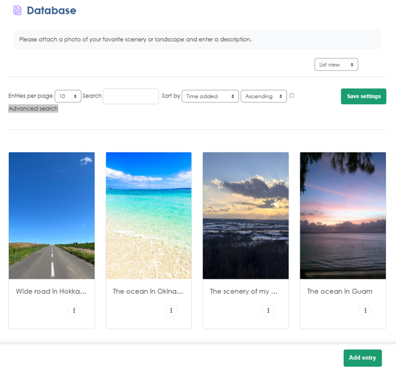Toggle the checkbox next to Ascending dropdown
The width and height of the screenshot is (396, 368).
292,95
